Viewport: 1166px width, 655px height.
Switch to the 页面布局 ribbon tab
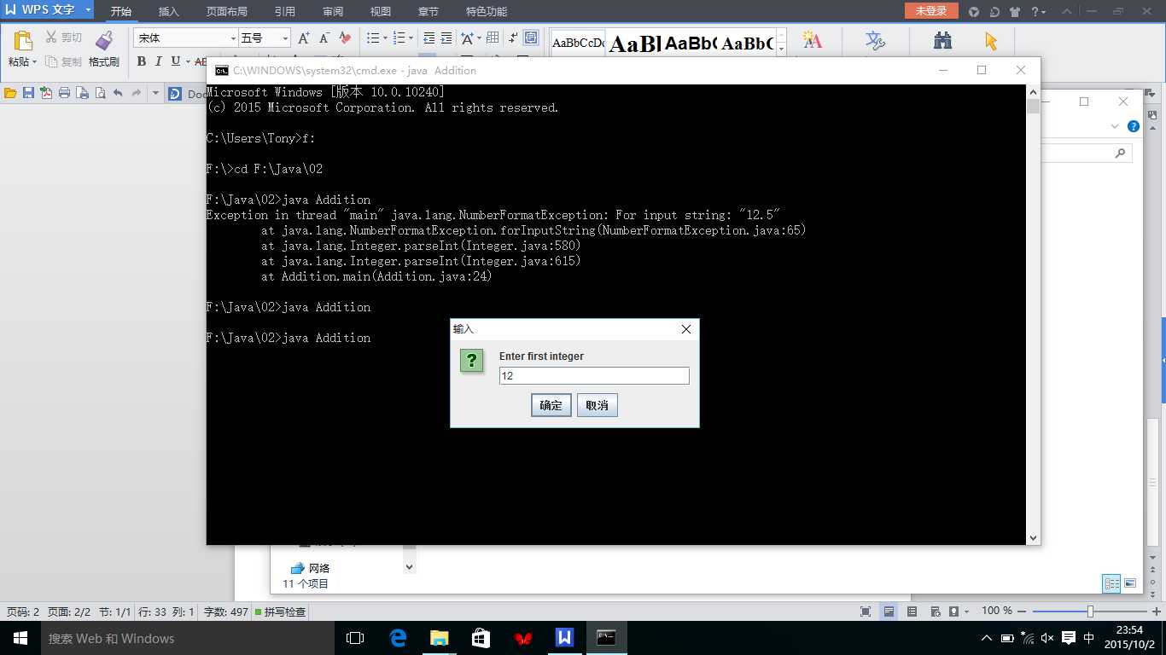click(x=227, y=12)
